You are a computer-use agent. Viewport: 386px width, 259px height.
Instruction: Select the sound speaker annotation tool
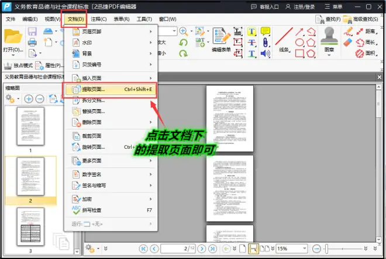(265, 53)
